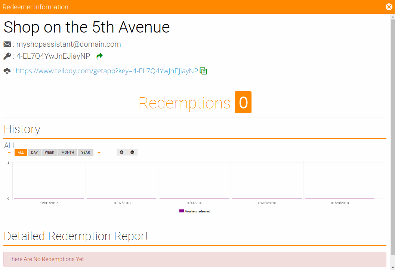Viewport: 395px width, 270px height.
Task: Click the envelope email icon
Action: [x=7, y=44]
